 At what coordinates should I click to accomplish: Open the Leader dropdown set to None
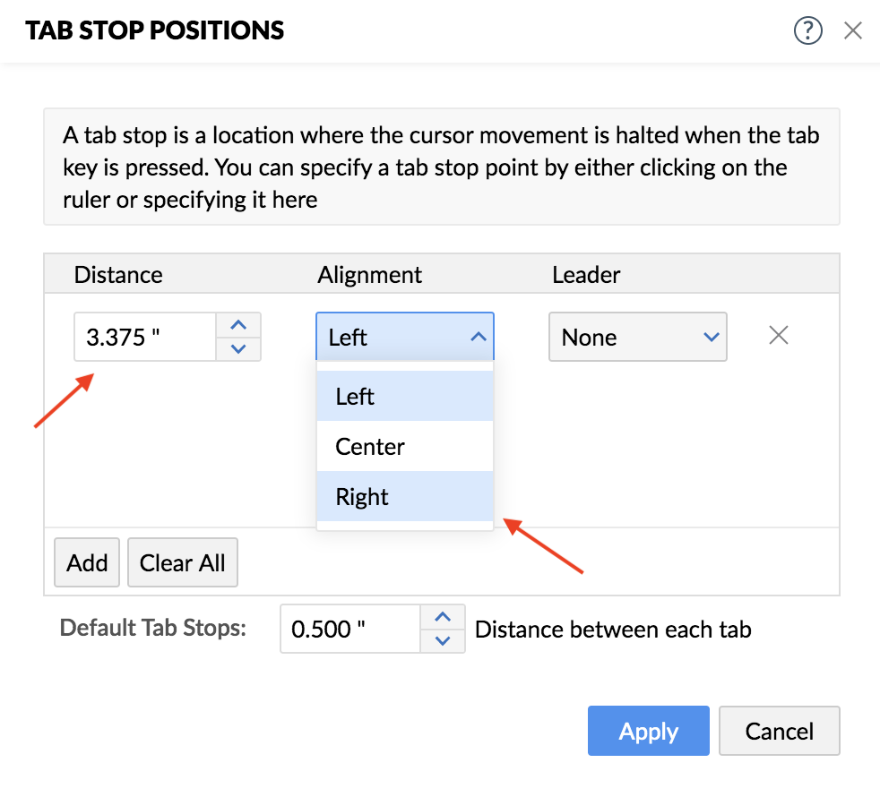tap(637, 337)
